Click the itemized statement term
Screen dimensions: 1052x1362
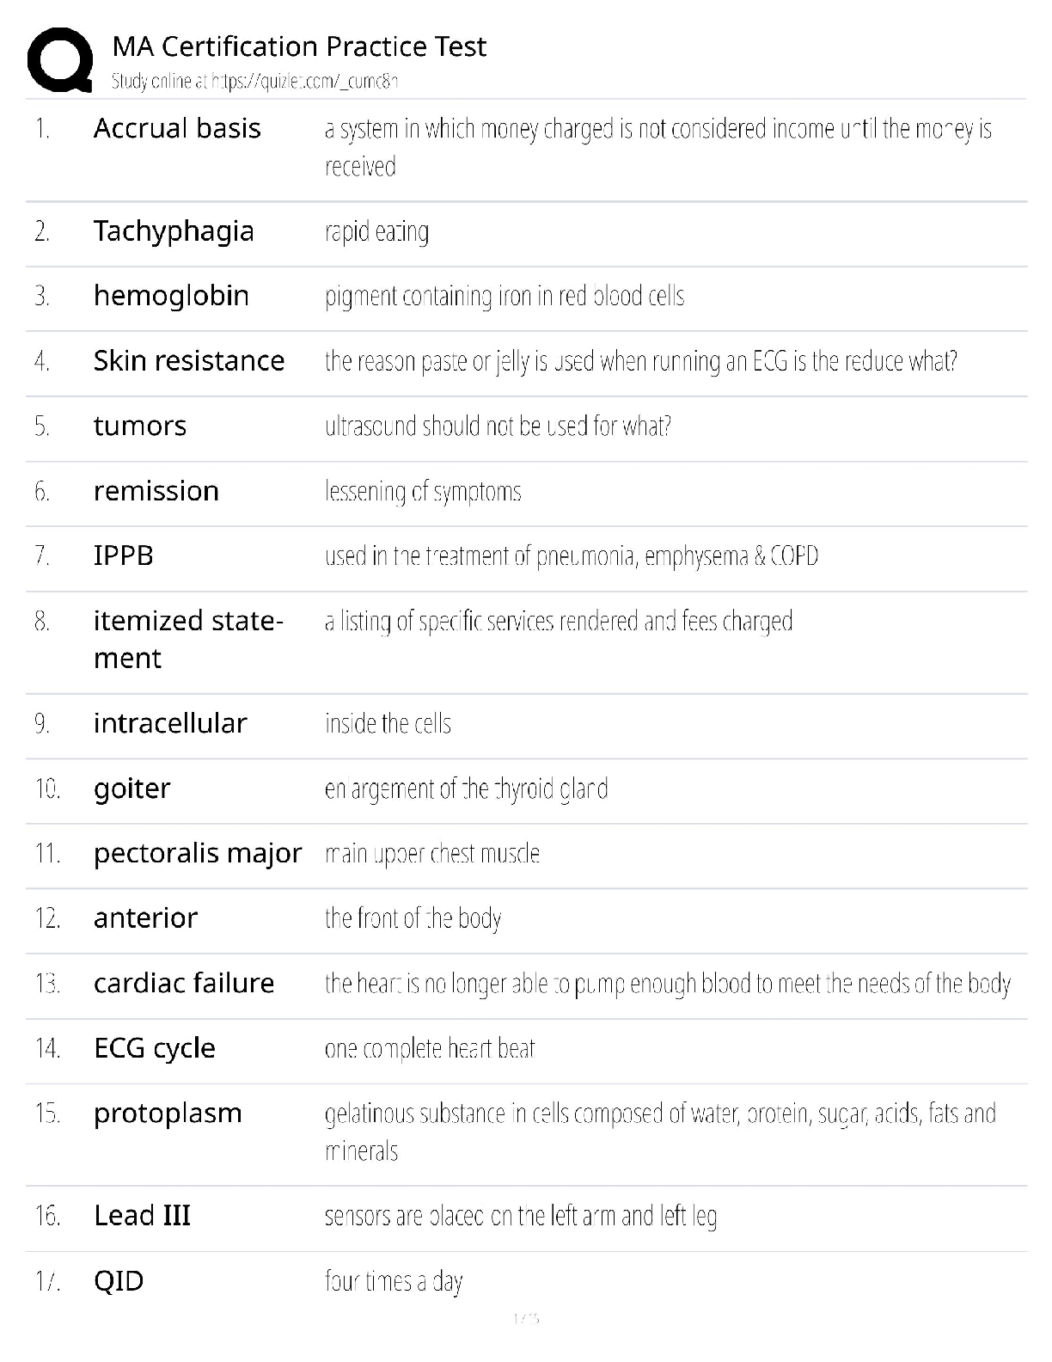pyautogui.click(x=187, y=639)
